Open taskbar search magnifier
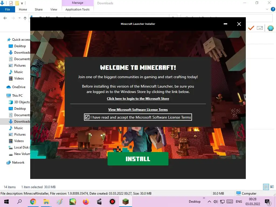The height and width of the screenshot is (207, 276). tap(19, 202)
